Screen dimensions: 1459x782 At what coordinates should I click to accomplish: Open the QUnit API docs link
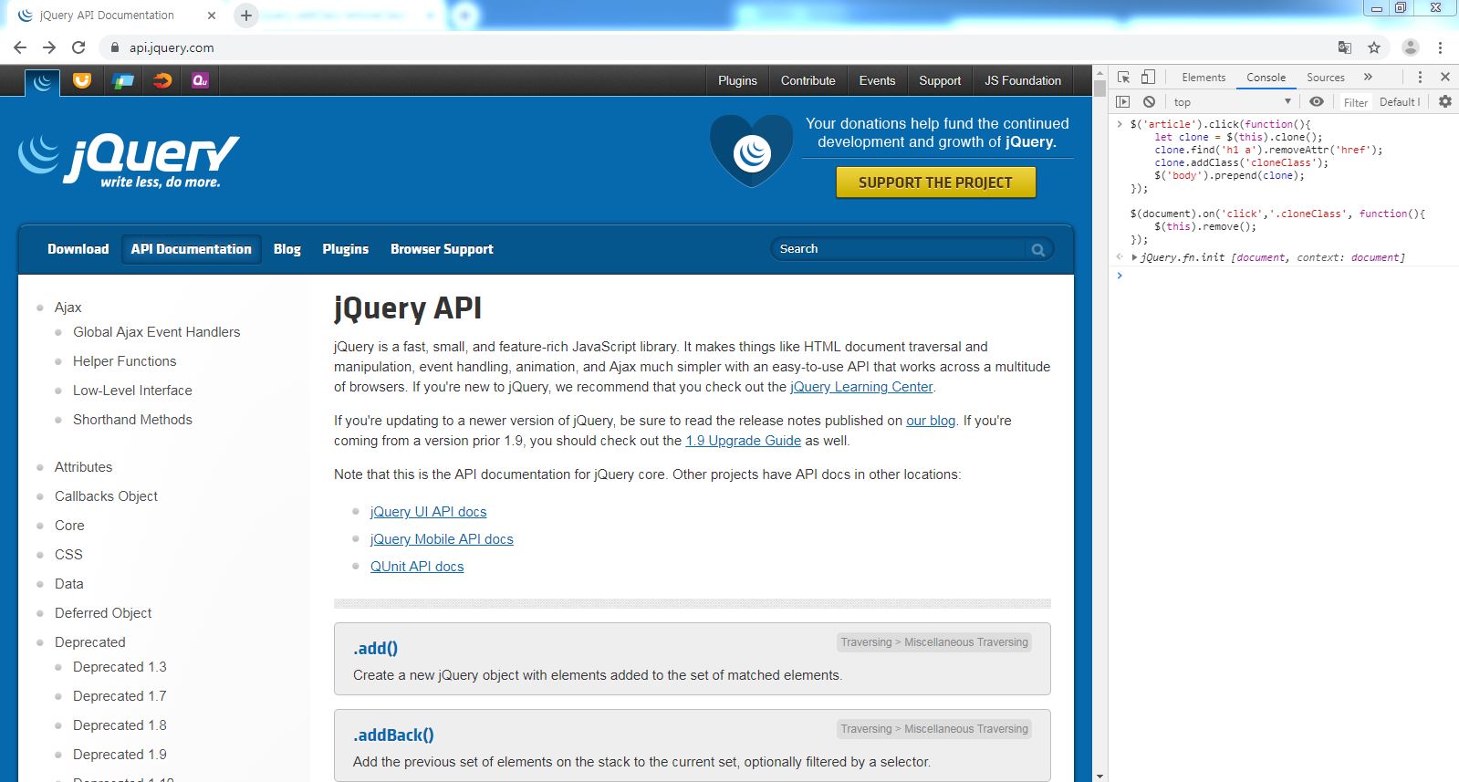pyautogui.click(x=417, y=567)
